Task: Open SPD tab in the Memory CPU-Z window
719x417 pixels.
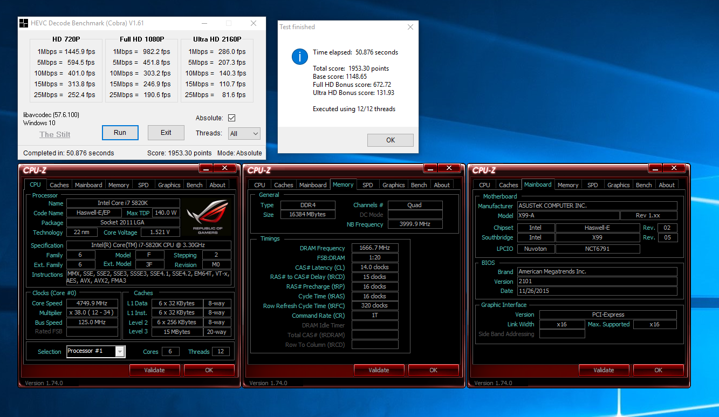Action: pos(368,185)
